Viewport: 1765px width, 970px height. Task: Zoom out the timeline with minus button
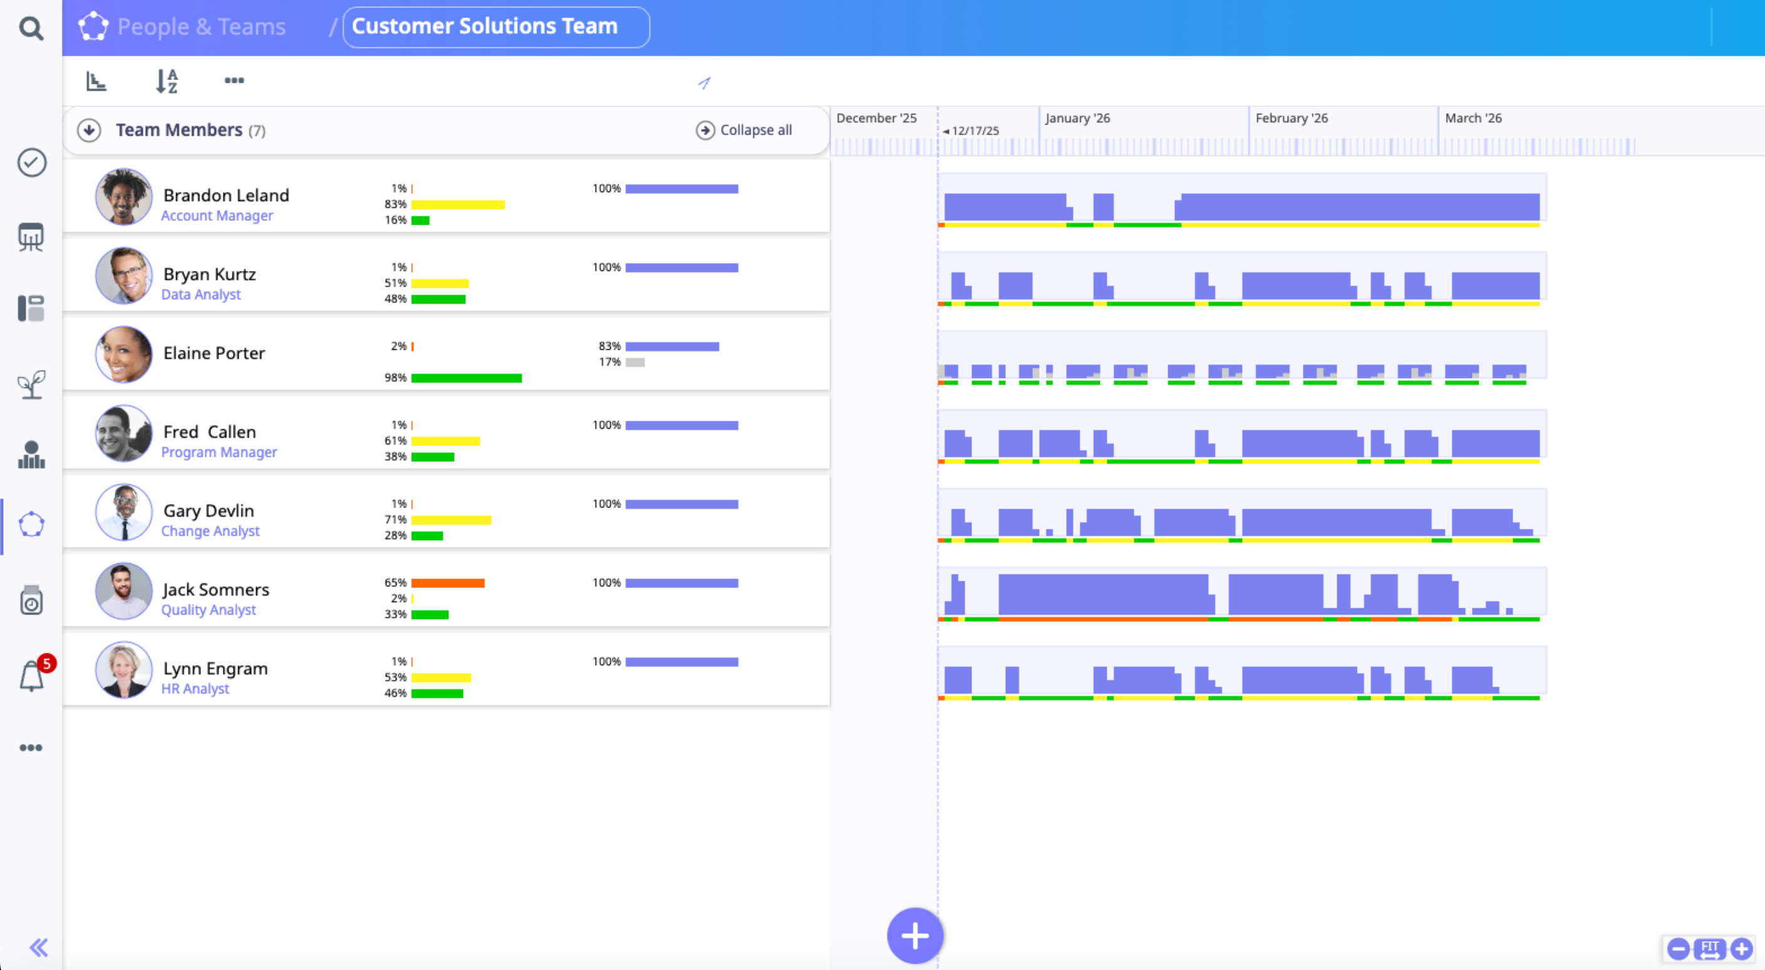pyautogui.click(x=1678, y=949)
